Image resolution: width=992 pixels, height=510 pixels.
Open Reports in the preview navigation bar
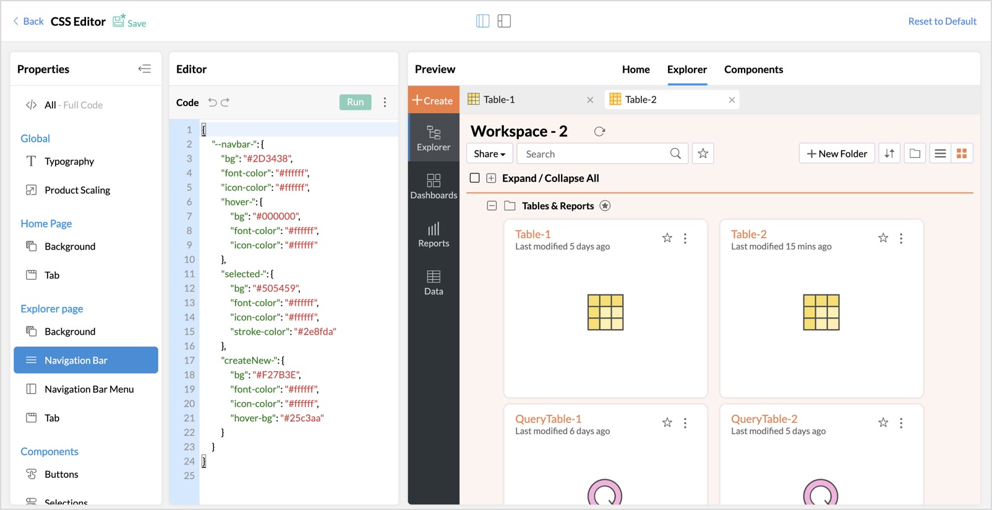pyautogui.click(x=434, y=235)
